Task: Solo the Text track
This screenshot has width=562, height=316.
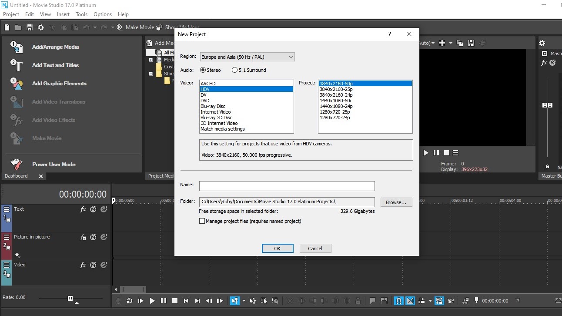Action: [x=104, y=209]
